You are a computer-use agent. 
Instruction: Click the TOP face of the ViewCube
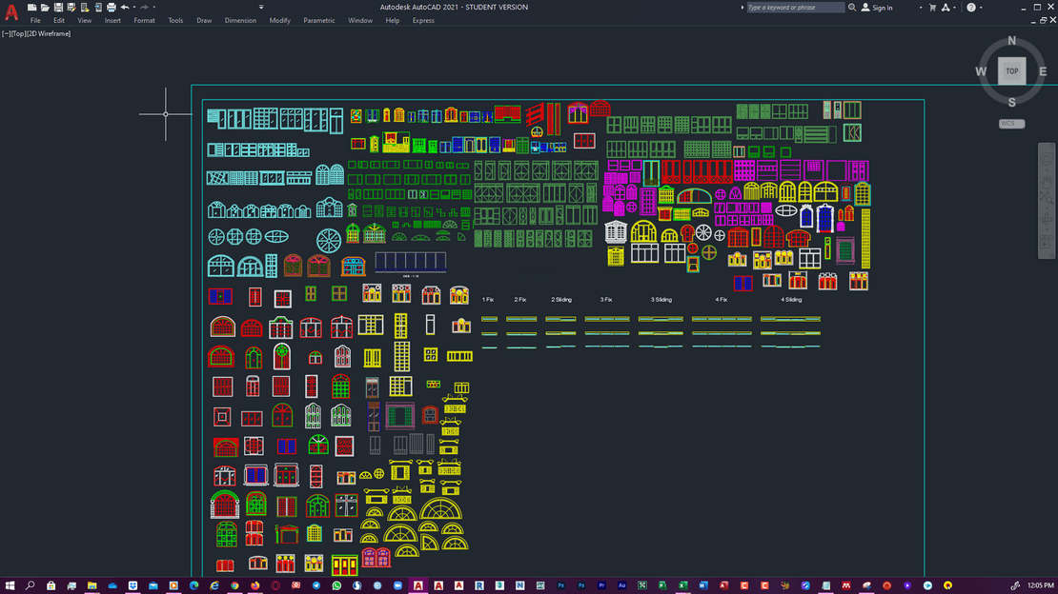tap(1011, 71)
